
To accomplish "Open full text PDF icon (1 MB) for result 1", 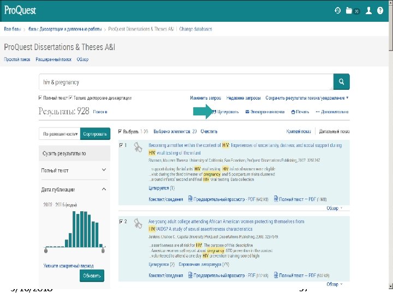I will tap(276, 199).
